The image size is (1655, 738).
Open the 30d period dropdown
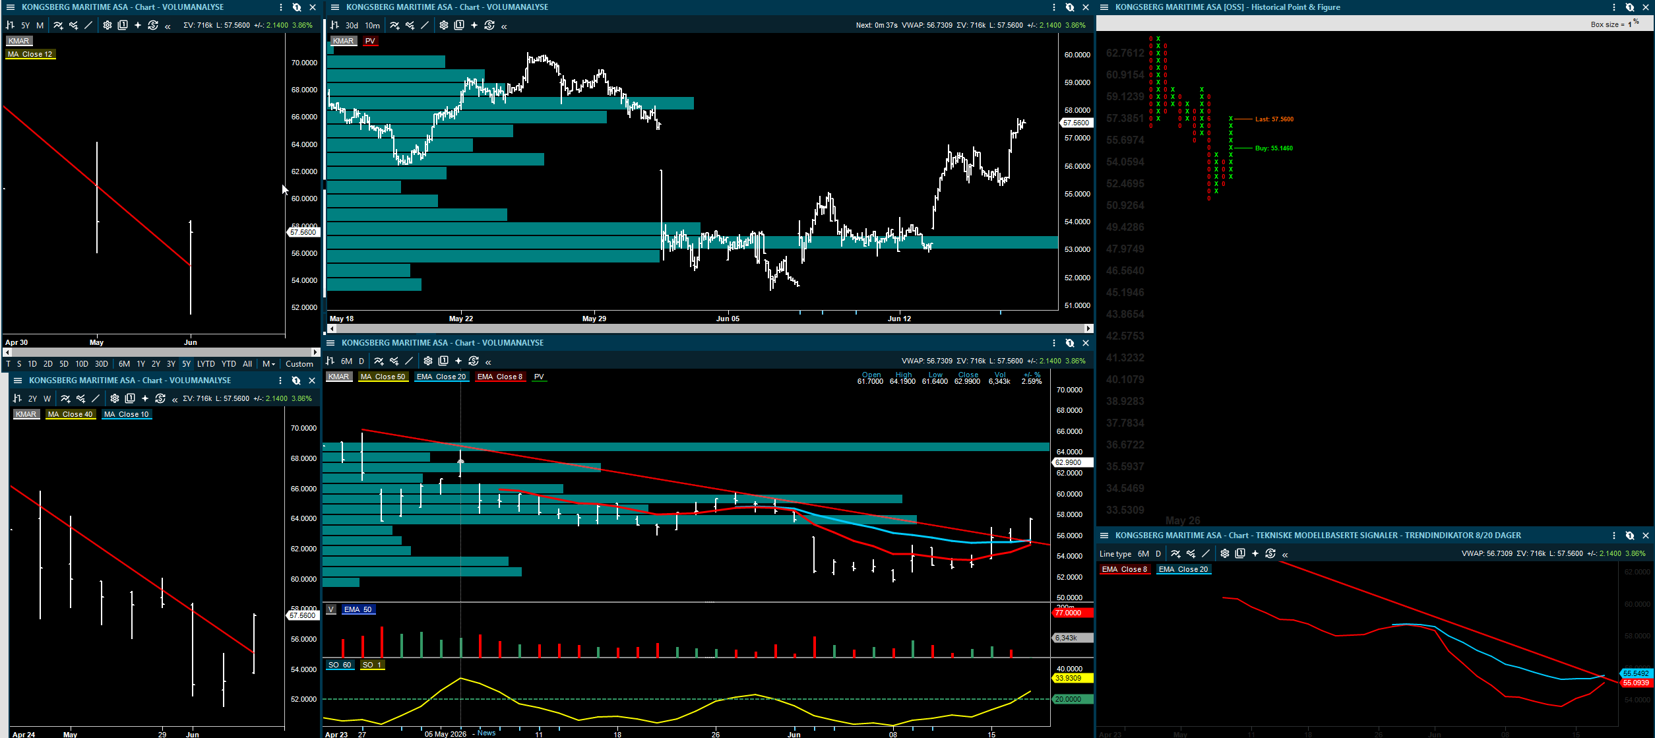click(352, 25)
